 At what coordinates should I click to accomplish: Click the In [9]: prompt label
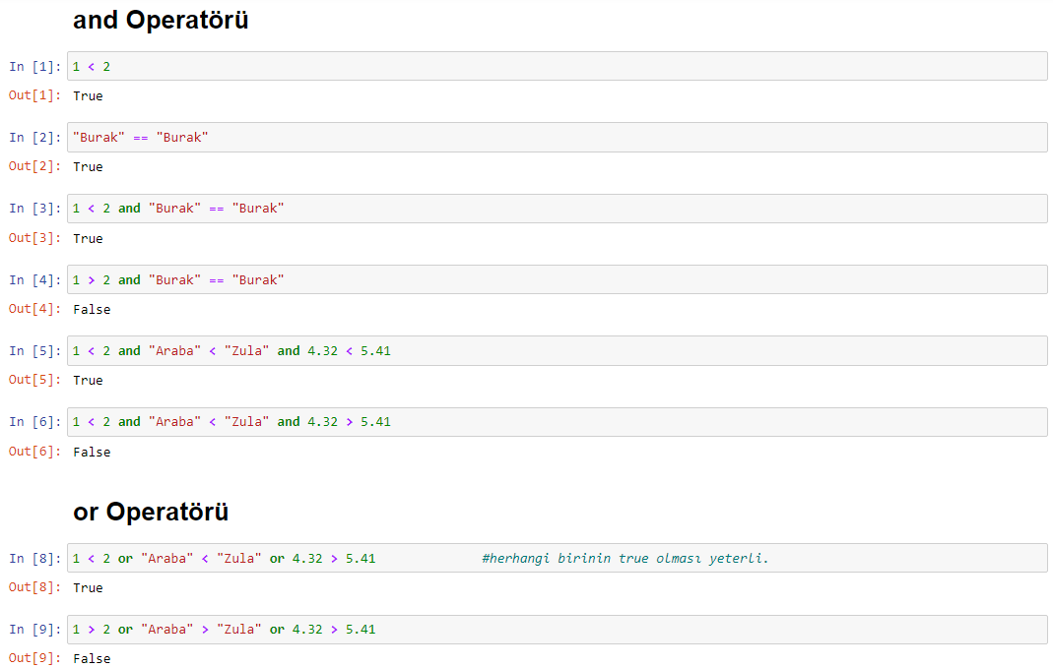pos(34,629)
